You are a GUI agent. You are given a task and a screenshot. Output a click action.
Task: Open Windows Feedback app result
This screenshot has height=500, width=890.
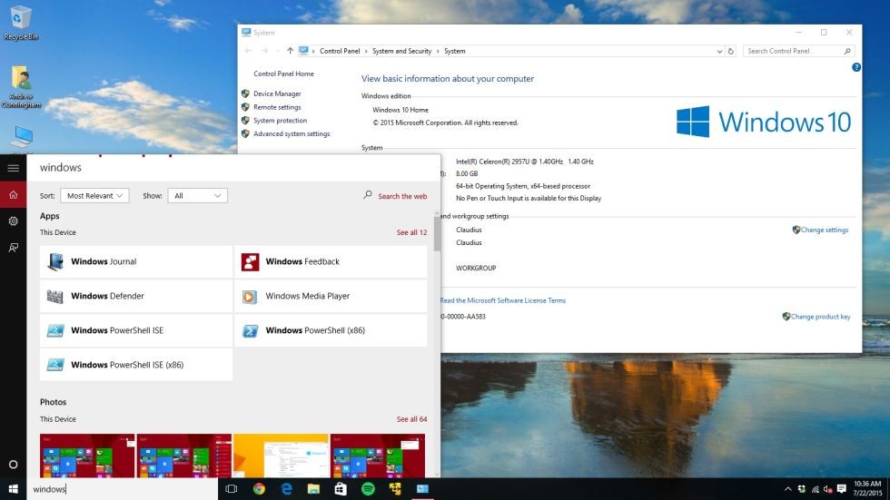point(331,261)
